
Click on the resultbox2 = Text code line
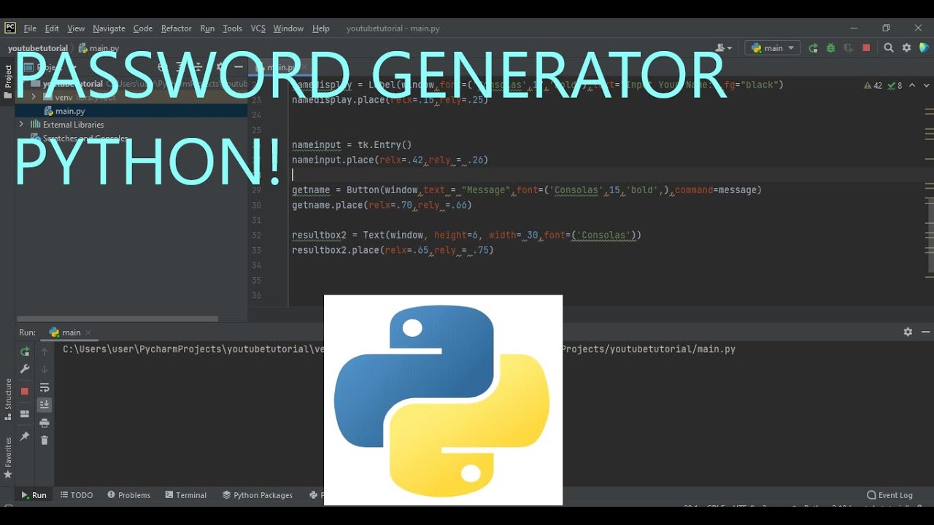click(466, 235)
